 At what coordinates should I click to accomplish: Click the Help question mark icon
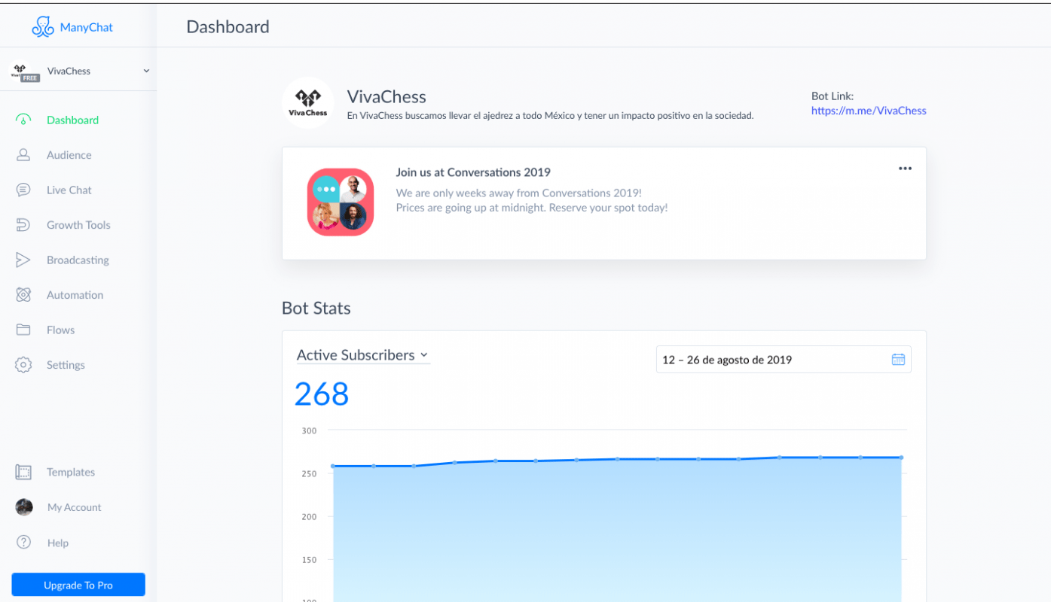23,543
